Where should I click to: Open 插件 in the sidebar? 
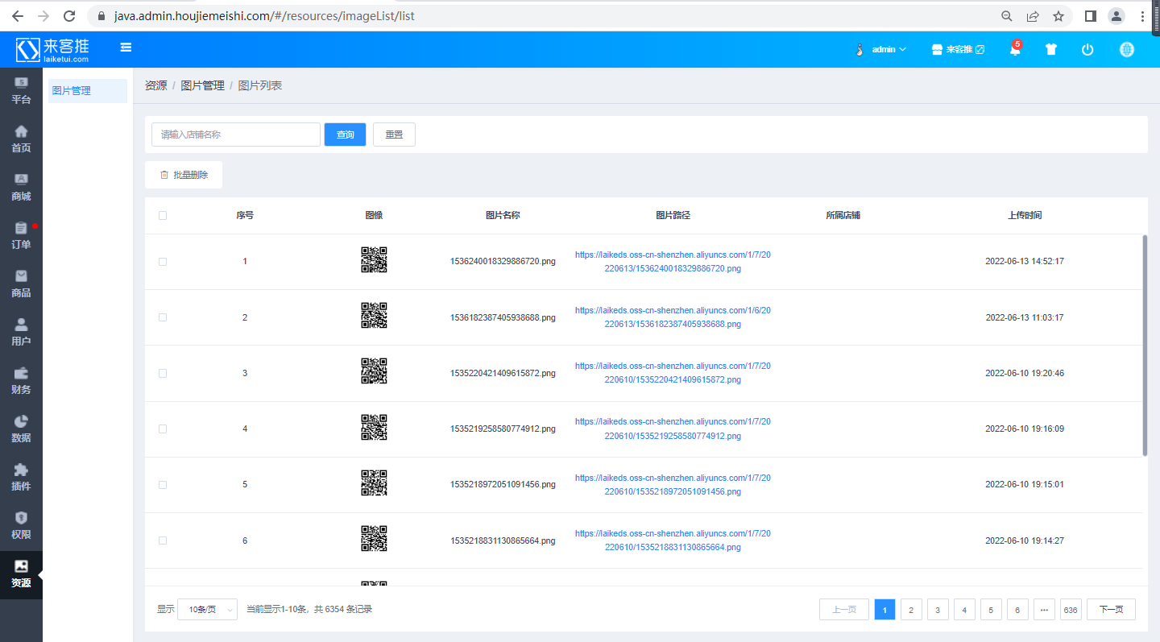click(x=21, y=478)
